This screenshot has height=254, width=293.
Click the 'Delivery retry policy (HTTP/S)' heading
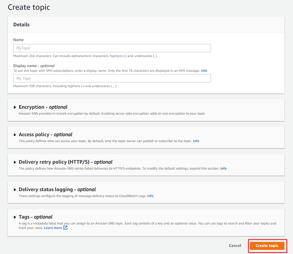pos(66,162)
